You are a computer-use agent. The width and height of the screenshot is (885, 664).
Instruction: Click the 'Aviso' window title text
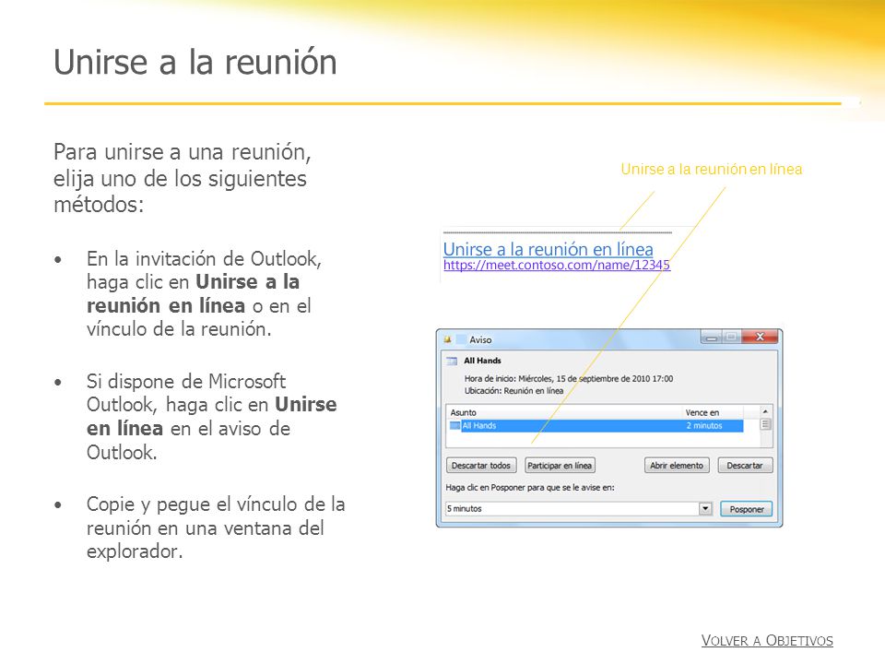(x=480, y=340)
